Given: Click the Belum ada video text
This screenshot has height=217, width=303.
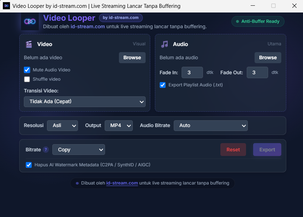Looking at the screenshot, I should point(43,57).
